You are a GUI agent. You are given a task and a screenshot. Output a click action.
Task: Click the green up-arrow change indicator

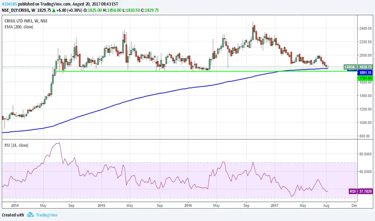54,10
